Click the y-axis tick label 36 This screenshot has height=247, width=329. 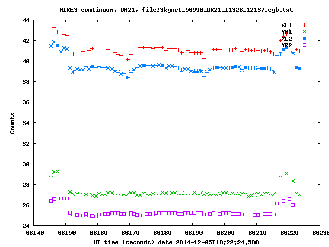(x=26, y=102)
